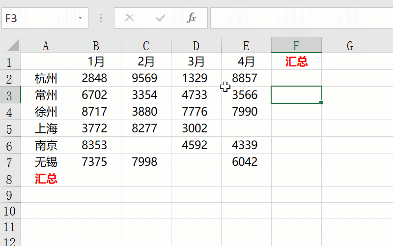Select column G header
This screenshot has width=393, height=246.
point(350,45)
